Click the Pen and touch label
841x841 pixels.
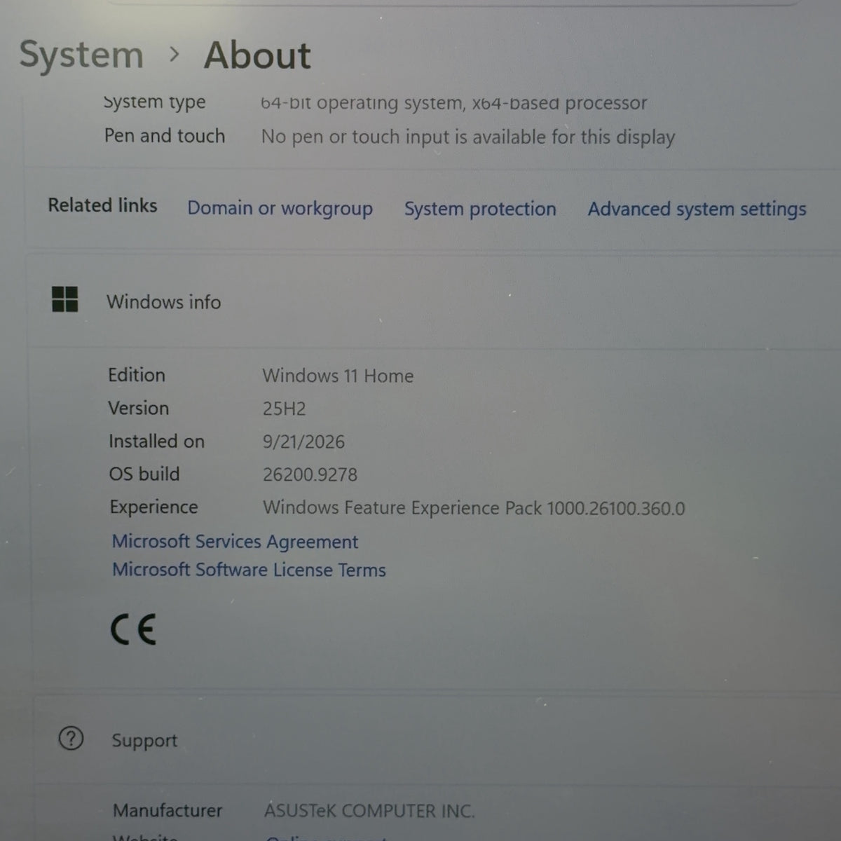(x=165, y=135)
